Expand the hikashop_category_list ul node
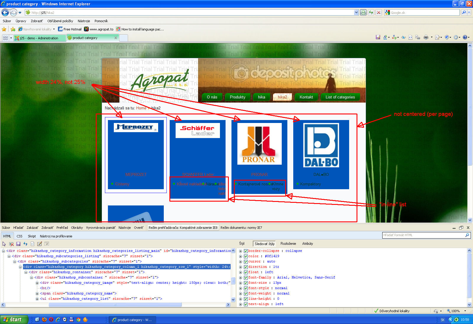The width and height of the screenshot is (473, 324). point(37,299)
